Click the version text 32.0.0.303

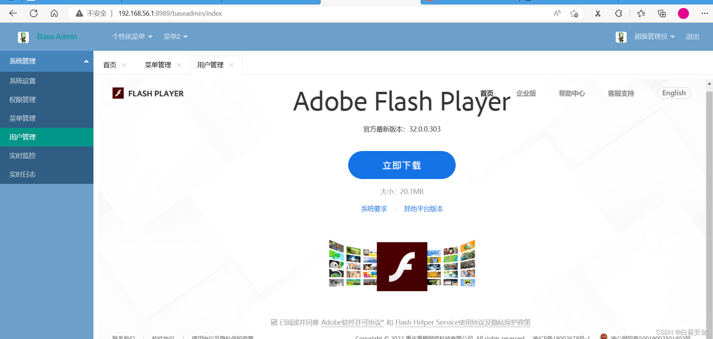[x=425, y=129]
